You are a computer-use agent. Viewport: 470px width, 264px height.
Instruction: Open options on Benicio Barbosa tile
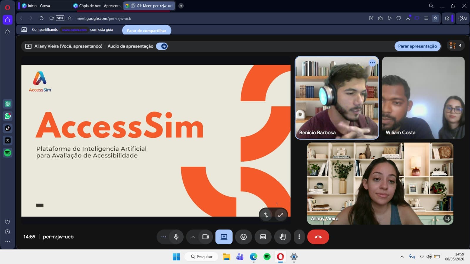372,63
